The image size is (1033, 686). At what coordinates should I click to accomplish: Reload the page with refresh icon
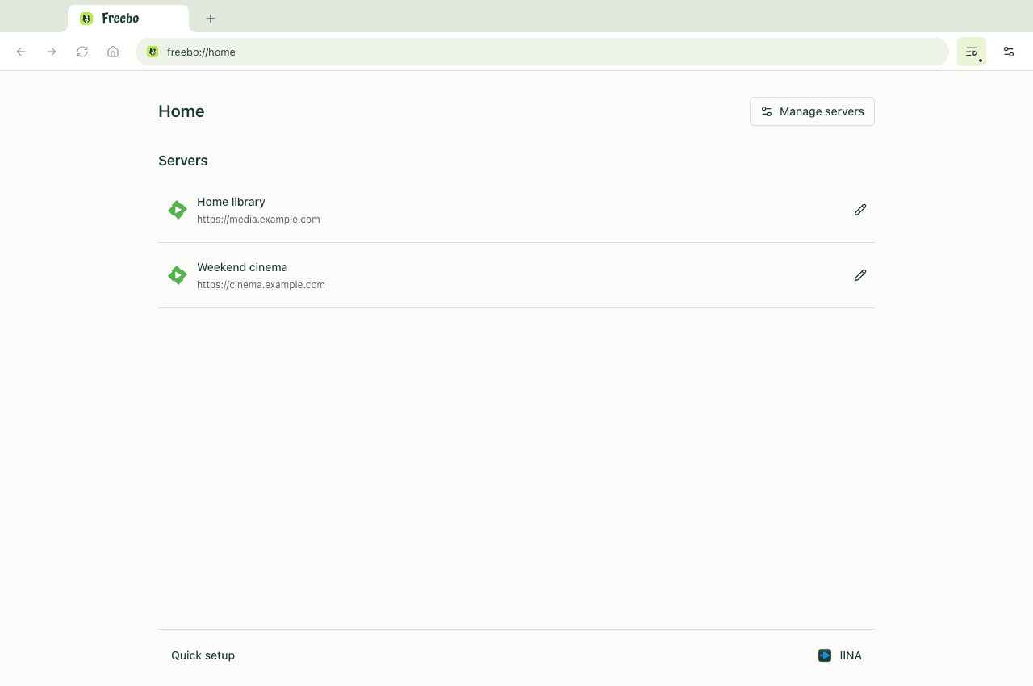82,52
